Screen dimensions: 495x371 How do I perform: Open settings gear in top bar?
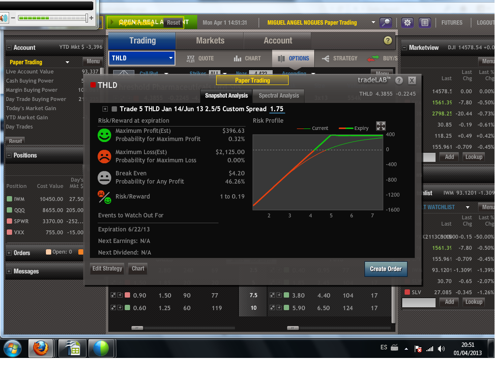[407, 22]
